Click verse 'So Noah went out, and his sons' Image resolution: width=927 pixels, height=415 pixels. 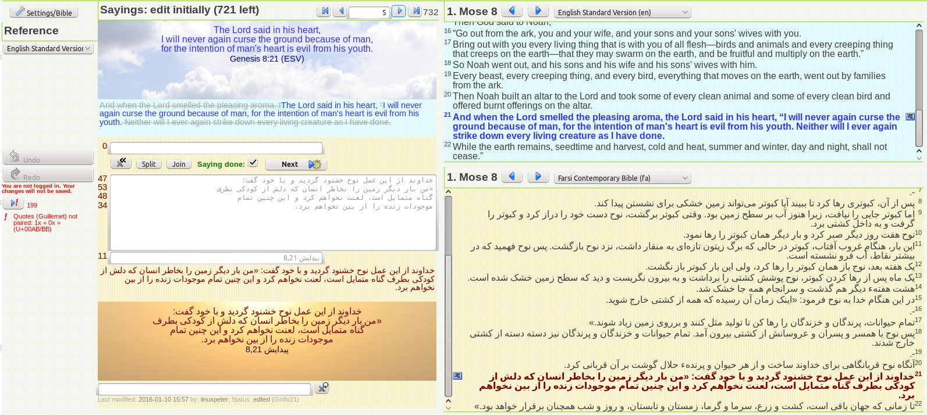click(x=605, y=65)
